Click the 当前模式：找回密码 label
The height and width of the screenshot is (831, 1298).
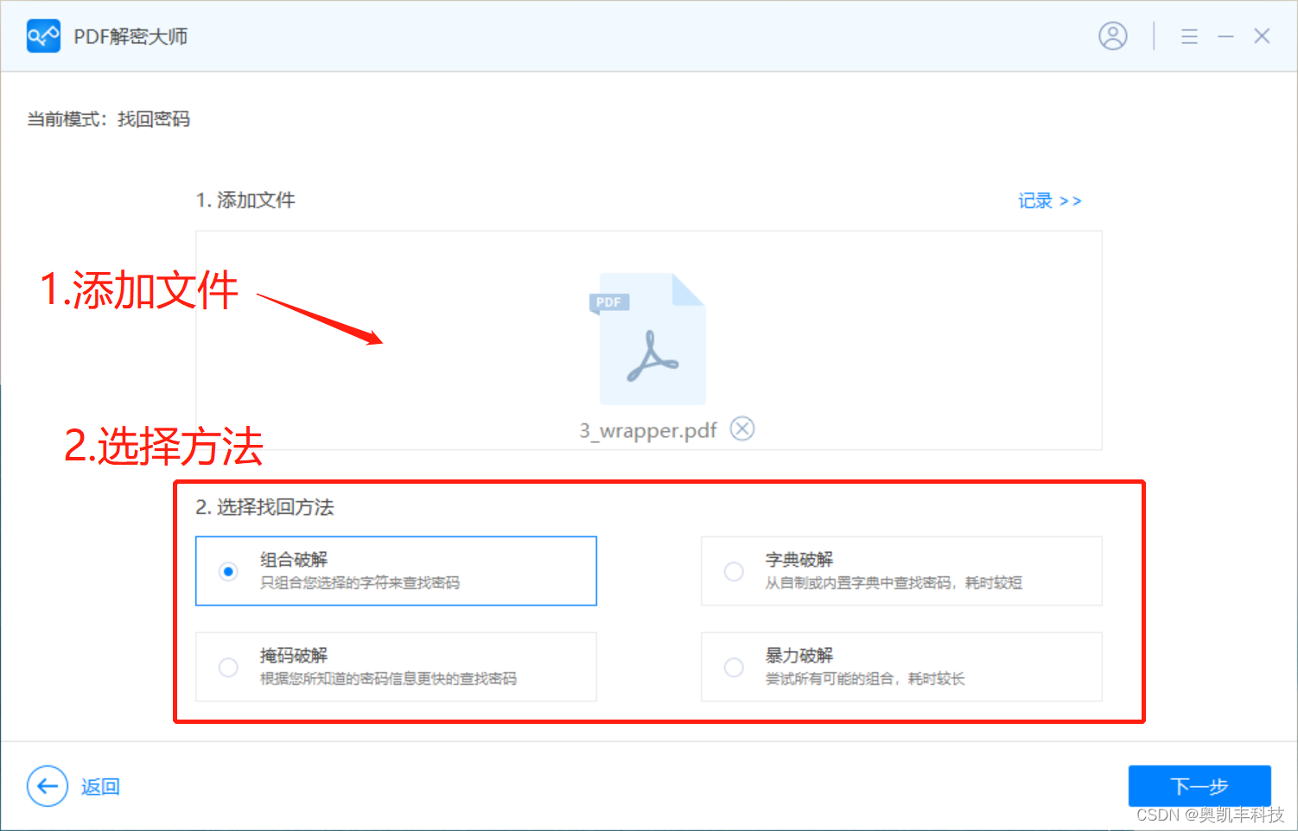(x=108, y=119)
